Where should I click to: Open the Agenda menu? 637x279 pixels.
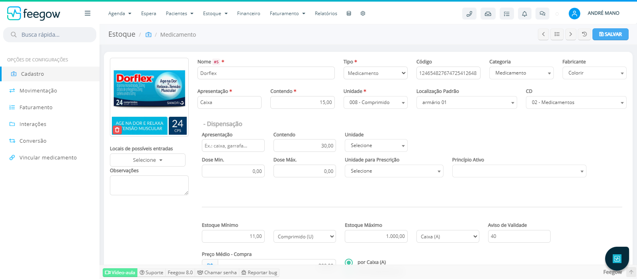119,14
